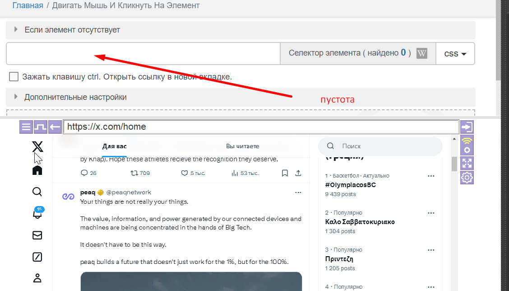Switch to 'Вы читаете' tab

242,146
